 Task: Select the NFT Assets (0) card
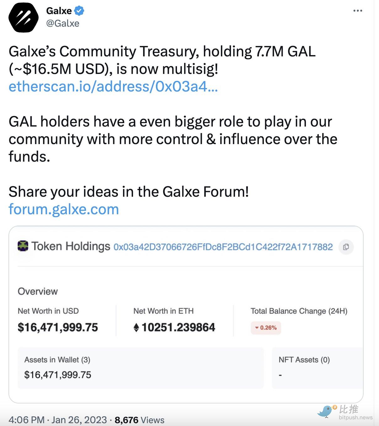click(317, 368)
